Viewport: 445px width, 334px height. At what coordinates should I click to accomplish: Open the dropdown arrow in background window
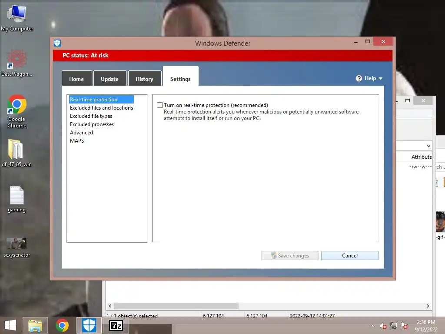[x=428, y=146]
